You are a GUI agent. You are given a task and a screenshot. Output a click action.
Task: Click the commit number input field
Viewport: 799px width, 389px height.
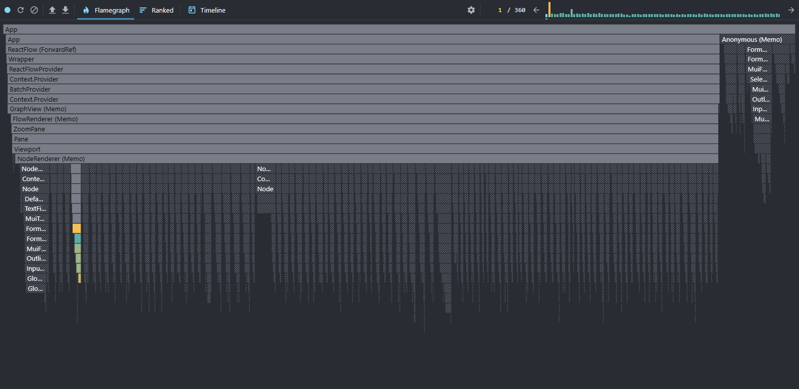coord(500,10)
